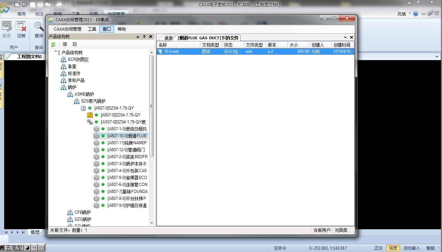Click the 登录 login icon in the ribbon
The width and height of the screenshot is (442, 252).
7,27
